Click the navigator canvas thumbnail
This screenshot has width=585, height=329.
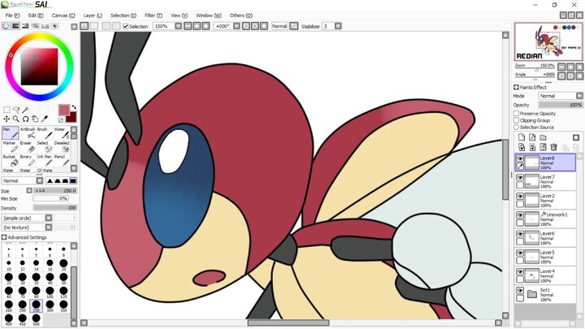(x=548, y=41)
